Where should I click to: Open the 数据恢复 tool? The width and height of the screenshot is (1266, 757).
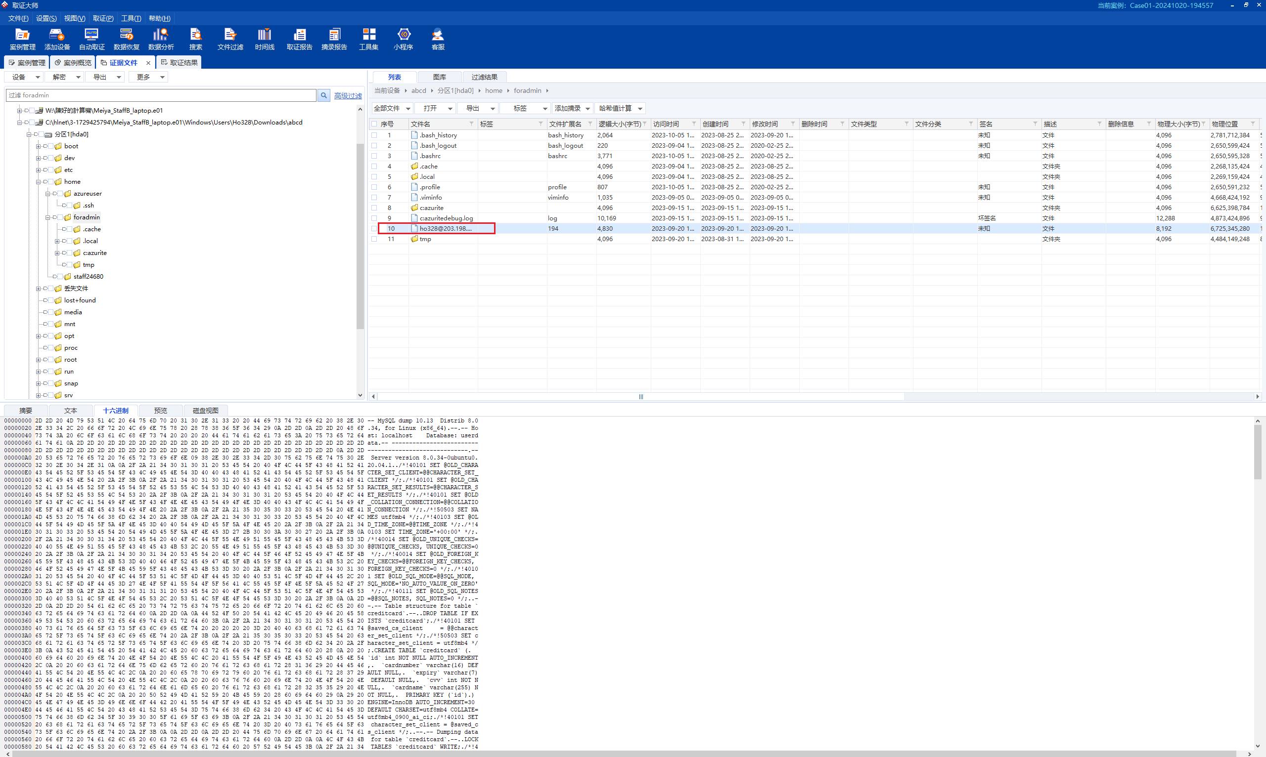click(127, 39)
